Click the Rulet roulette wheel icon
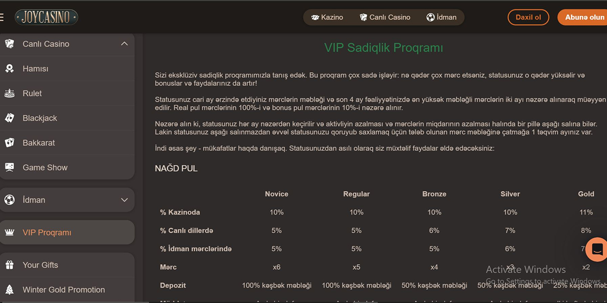The width and height of the screenshot is (607, 303). [x=10, y=93]
